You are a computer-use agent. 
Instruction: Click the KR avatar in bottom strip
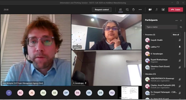tap(89, 93)
